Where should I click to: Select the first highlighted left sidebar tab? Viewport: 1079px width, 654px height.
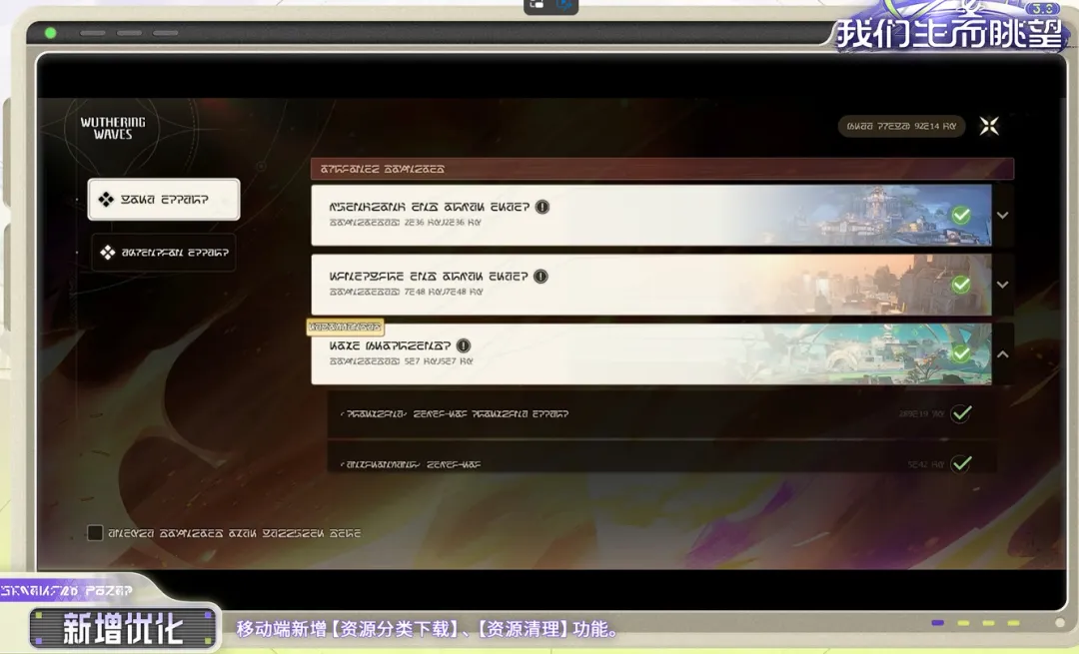pyautogui.click(x=164, y=200)
